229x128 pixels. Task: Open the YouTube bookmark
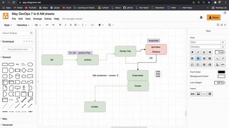pyautogui.click(x=31, y=8)
